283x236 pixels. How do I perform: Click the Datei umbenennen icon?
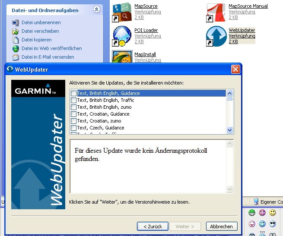pyautogui.click(x=16, y=22)
